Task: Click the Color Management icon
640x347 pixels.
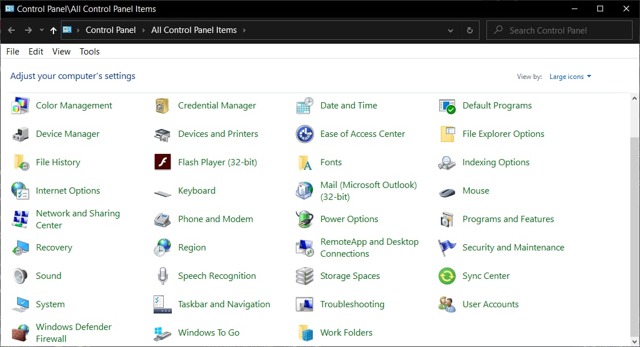Action: click(20, 106)
